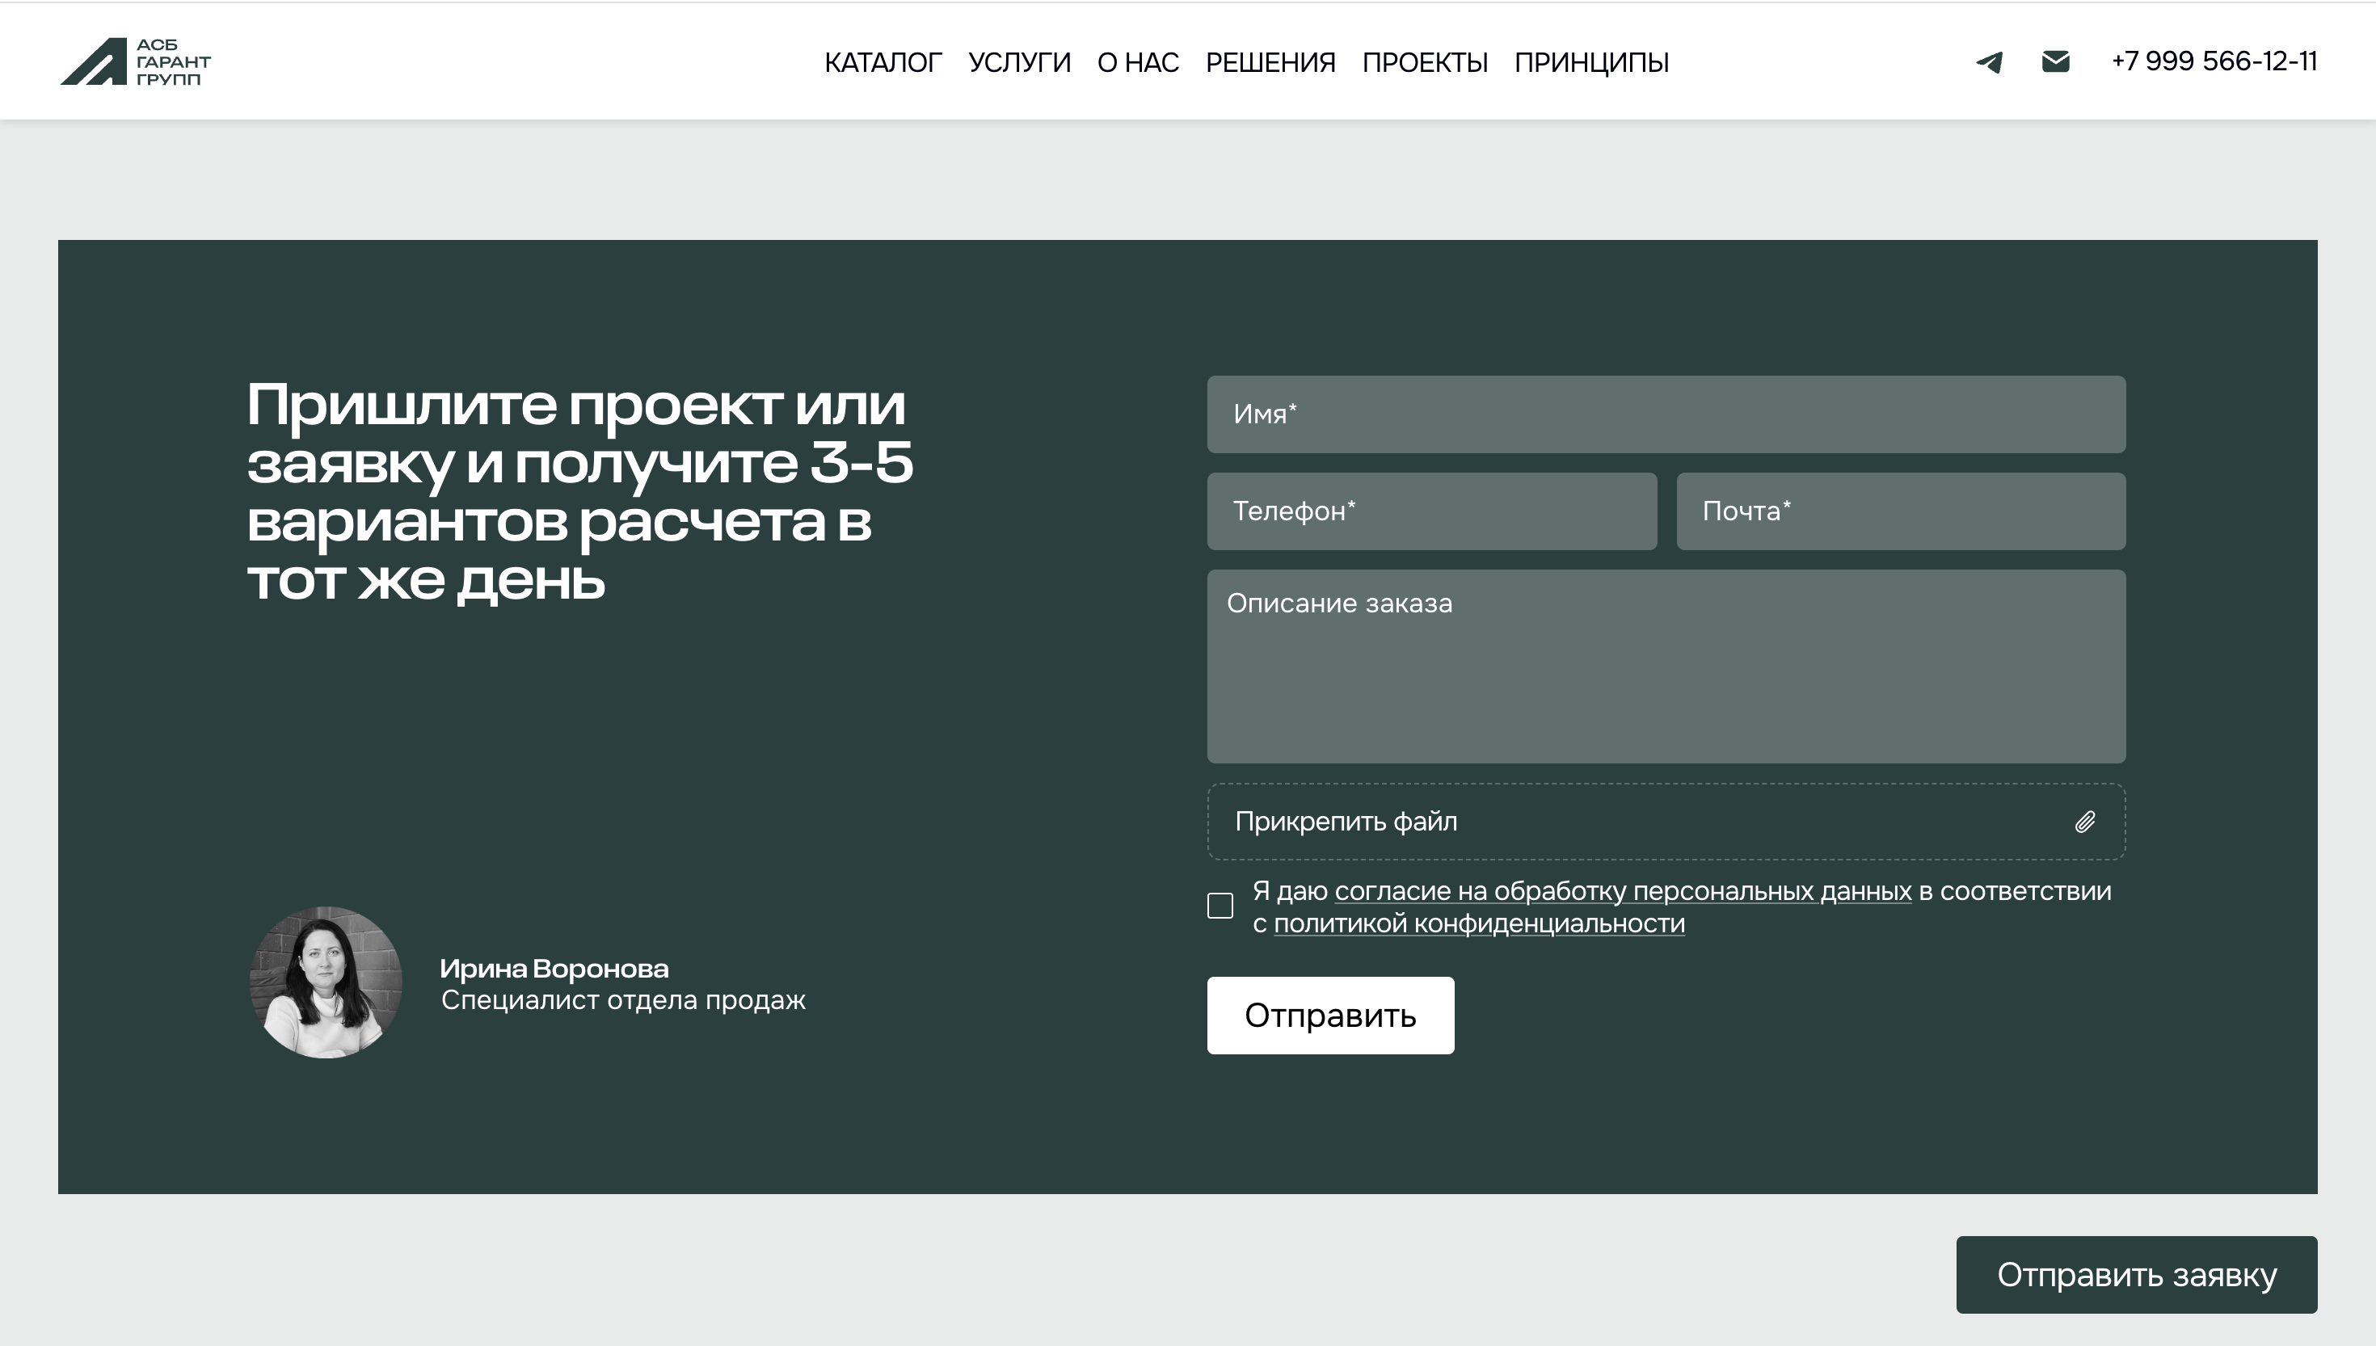Click inside the Описание заказа text area
The image size is (2376, 1346).
point(1664,666)
